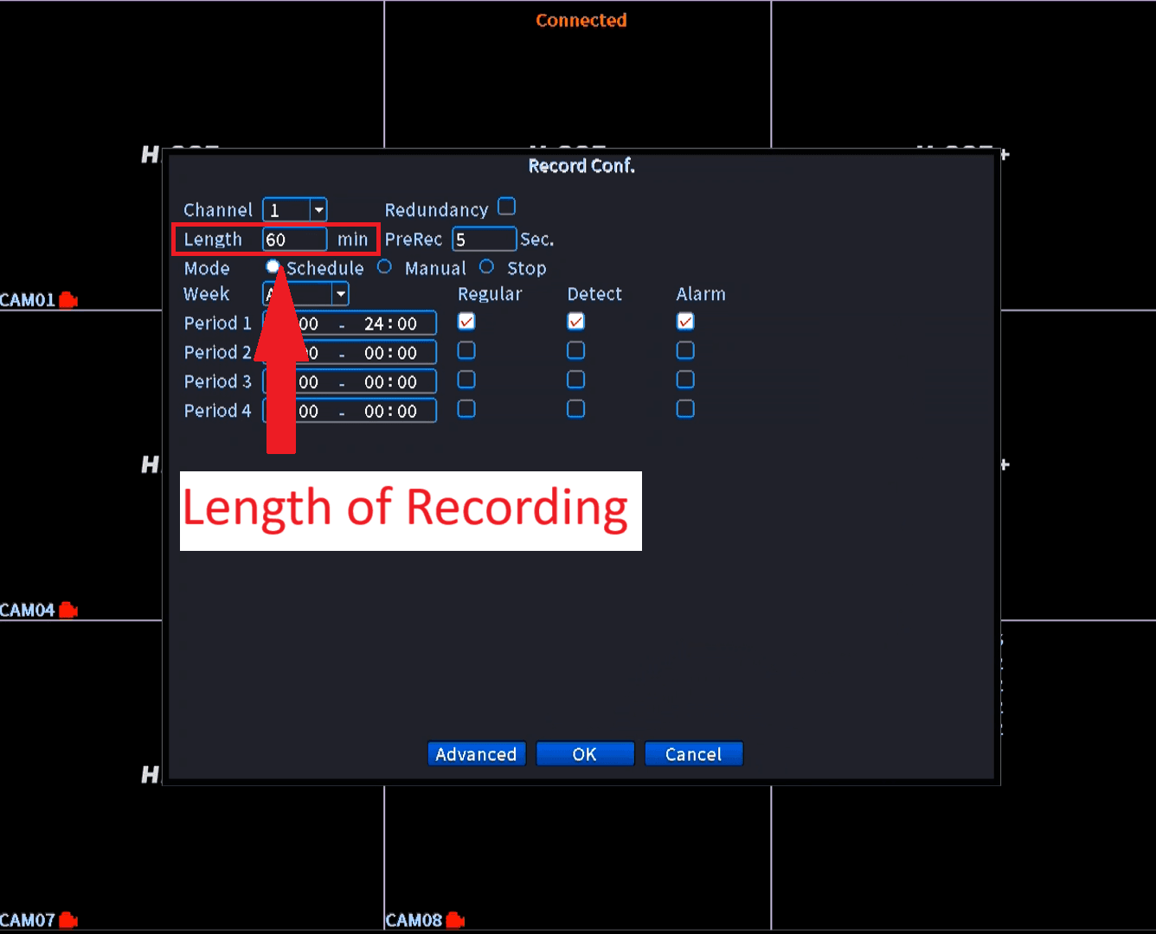Cancel the Record Conf. dialog
The image size is (1156, 934).
(x=693, y=754)
